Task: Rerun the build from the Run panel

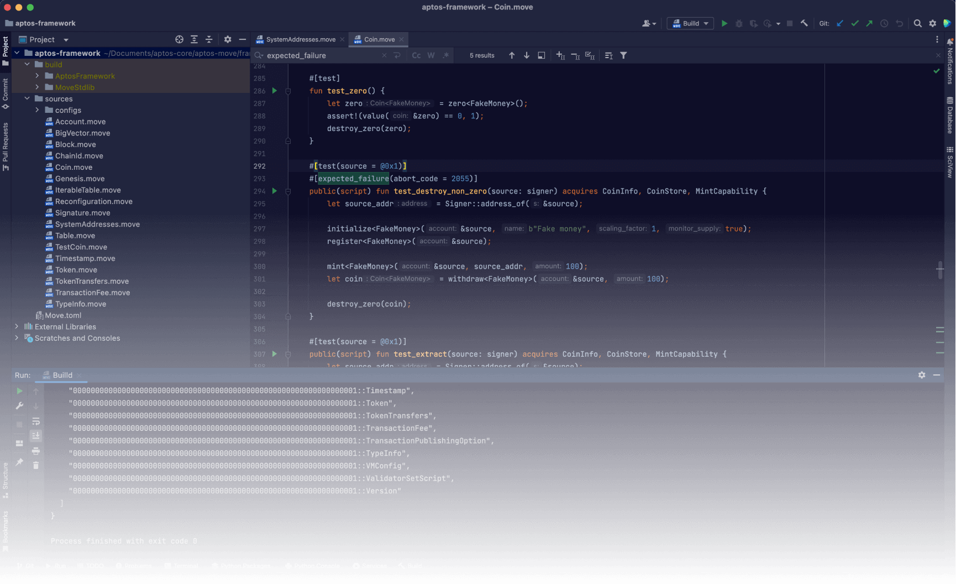Action: [19, 390]
